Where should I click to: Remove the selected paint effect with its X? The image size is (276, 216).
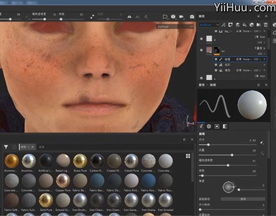pos(264,59)
